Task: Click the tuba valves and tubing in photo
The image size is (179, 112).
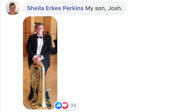Action: pyautogui.click(x=35, y=78)
